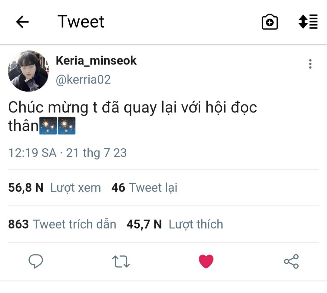This screenshot has width=327, height=293.
Task: View the 45,7 N Lượt thích list
Action: coord(175,224)
